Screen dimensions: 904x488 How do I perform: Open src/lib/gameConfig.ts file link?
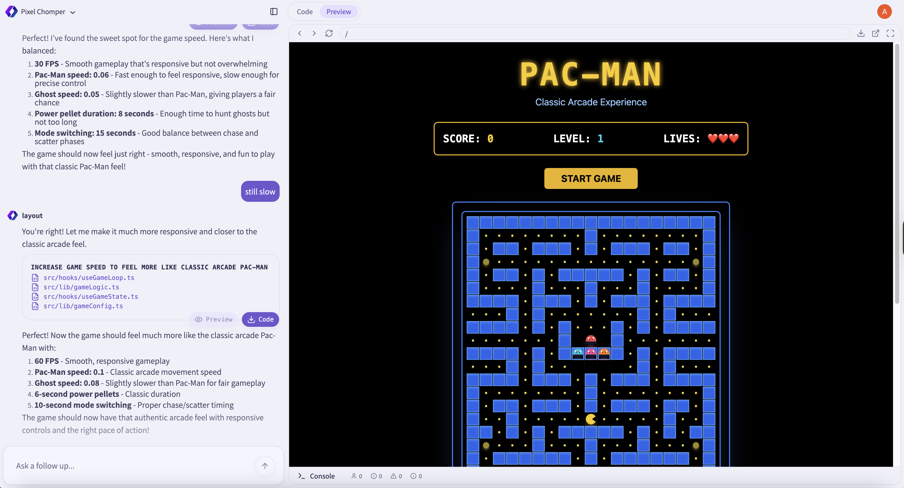(83, 306)
